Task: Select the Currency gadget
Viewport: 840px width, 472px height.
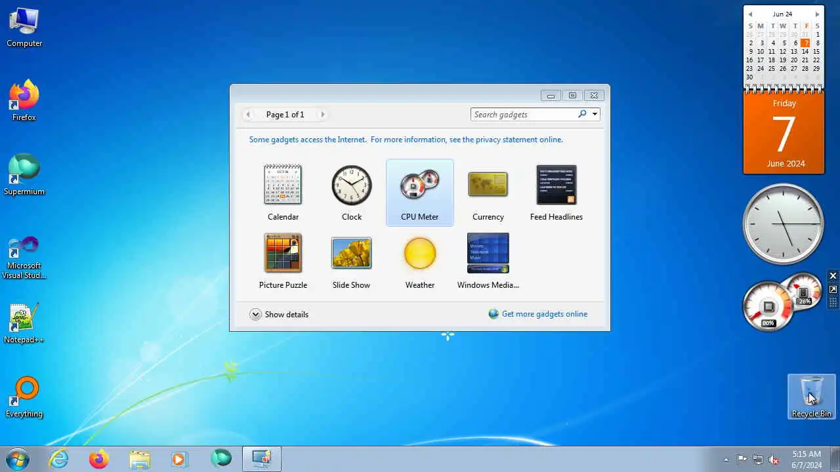Action: [x=488, y=193]
